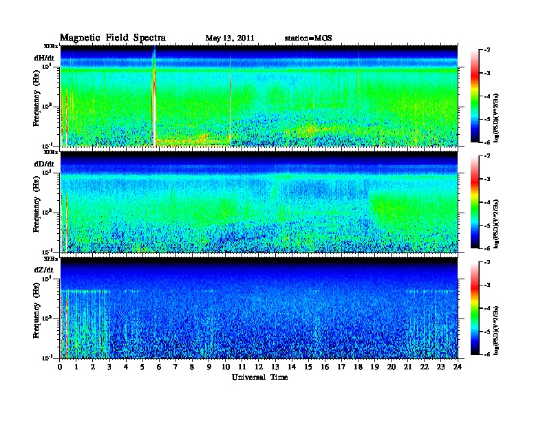The width and height of the screenshot is (545, 421).
Task: Click the 32Hz label atop dD/dt panel
Action: (x=50, y=152)
